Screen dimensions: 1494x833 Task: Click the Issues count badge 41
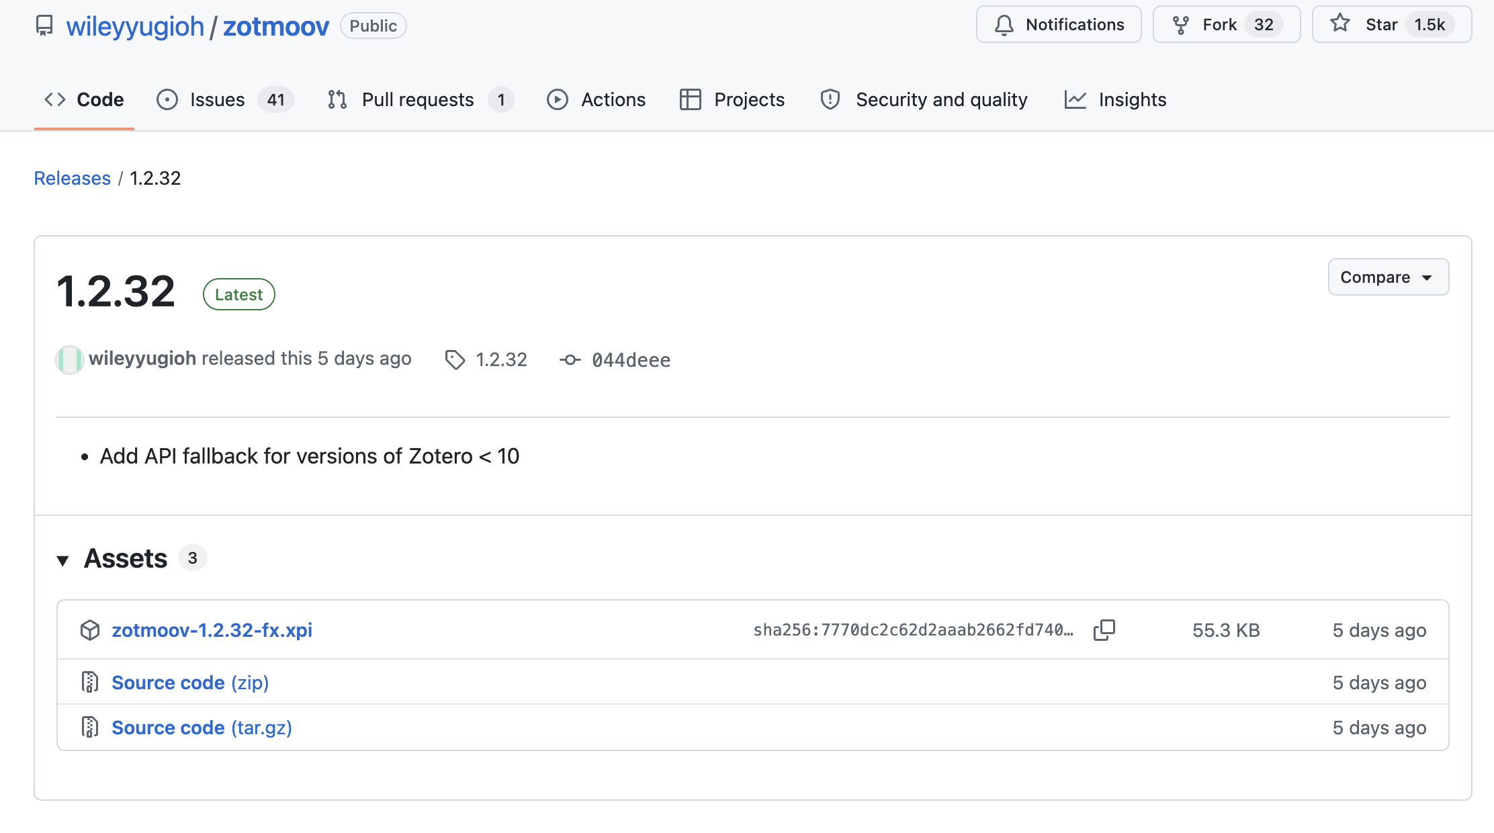click(276, 99)
